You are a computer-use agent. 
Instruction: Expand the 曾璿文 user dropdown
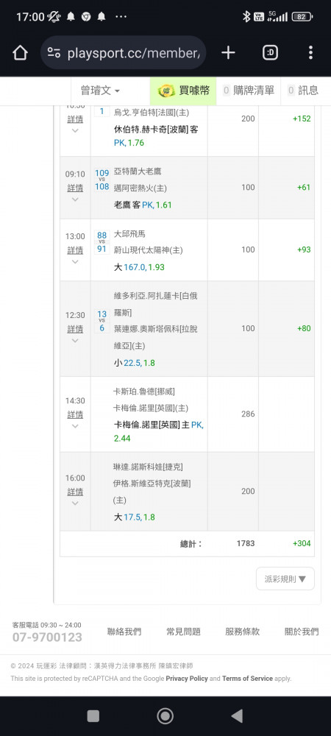100,91
